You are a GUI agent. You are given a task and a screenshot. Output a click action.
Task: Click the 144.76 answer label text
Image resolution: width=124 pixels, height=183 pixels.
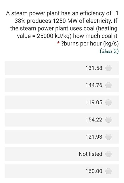[x=94, y=85]
